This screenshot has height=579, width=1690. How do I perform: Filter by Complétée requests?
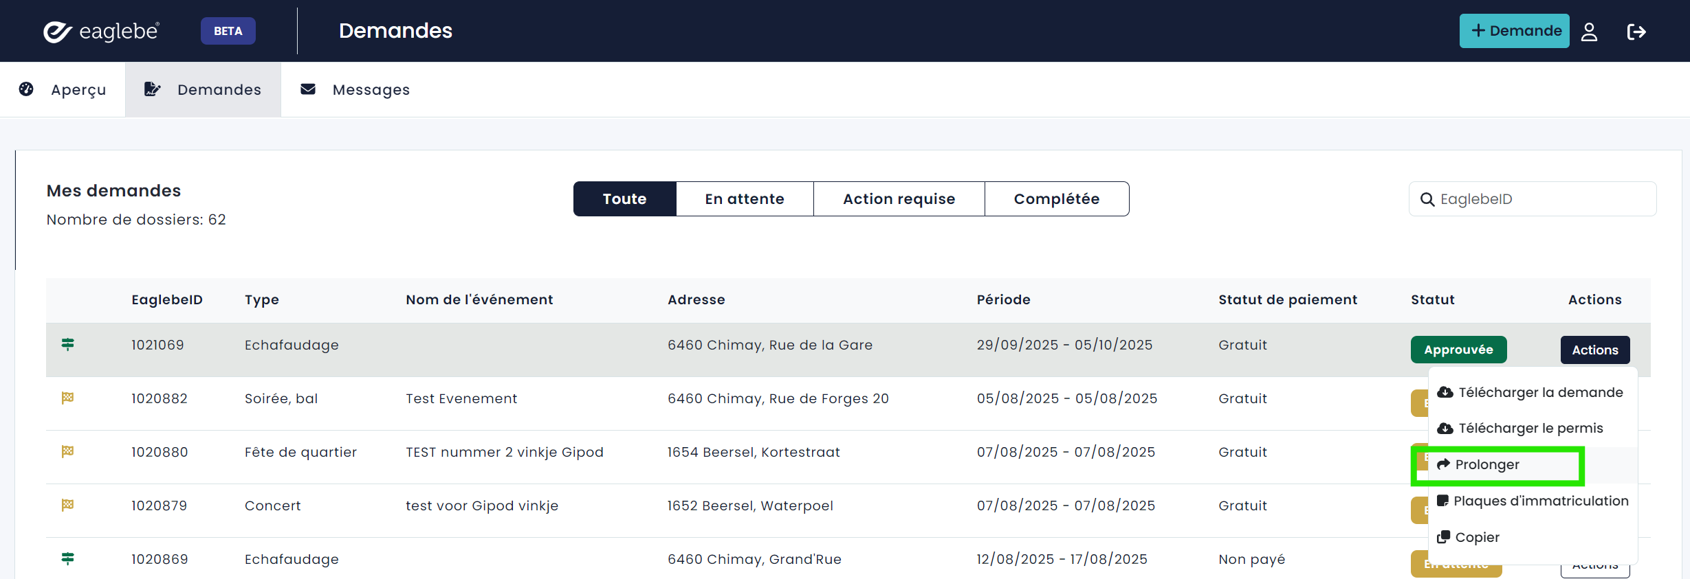point(1057,199)
